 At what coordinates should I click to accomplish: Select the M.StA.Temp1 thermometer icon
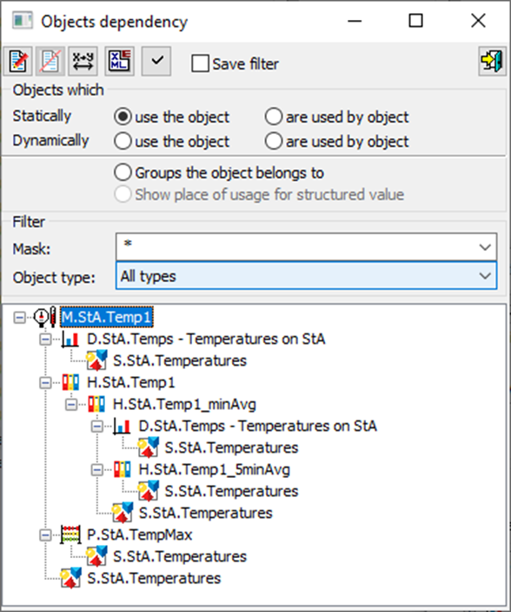(45, 317)
